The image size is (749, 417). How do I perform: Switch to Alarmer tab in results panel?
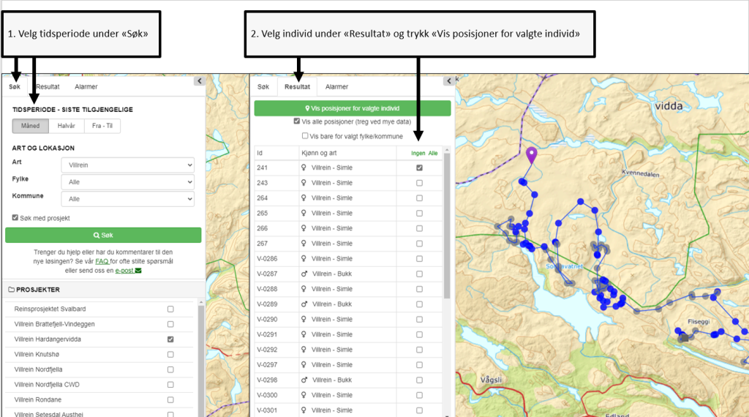point(336,87)
